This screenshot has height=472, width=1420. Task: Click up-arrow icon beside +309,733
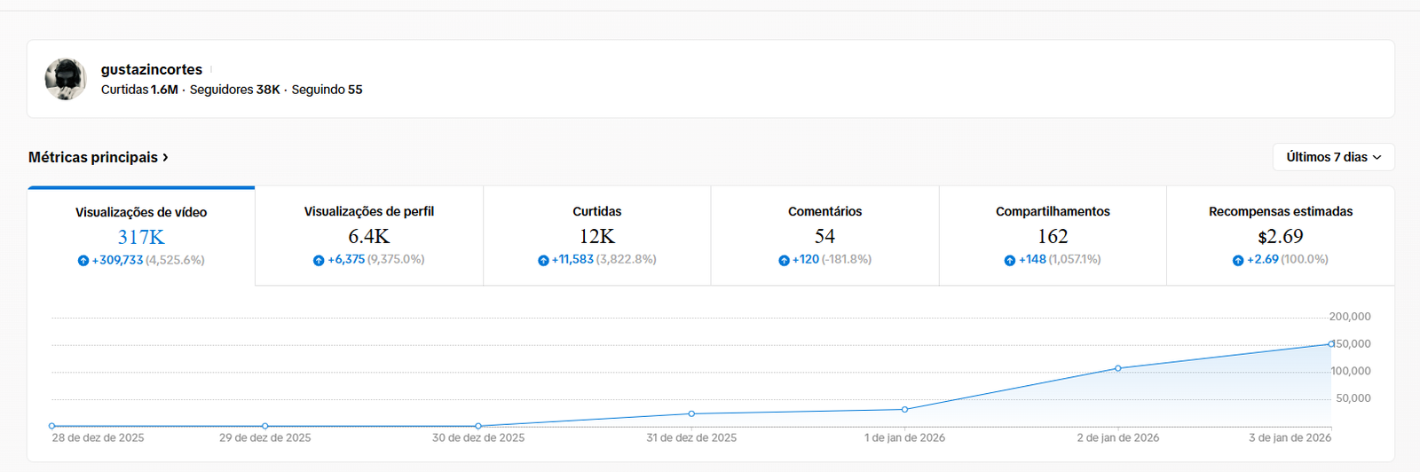[x=83, y=261]
